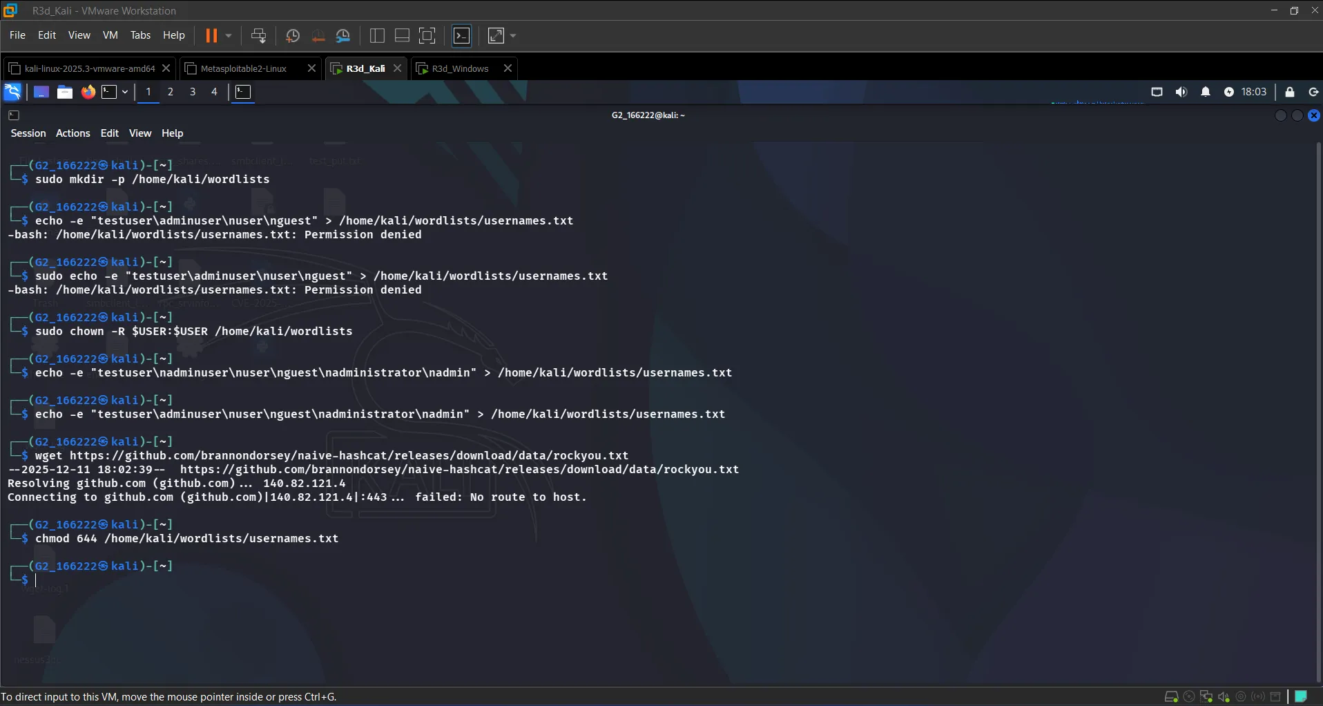Click the log out icon in the panel
Image resolution: width=1323 pixels, height=706 pixels.
1314,92
